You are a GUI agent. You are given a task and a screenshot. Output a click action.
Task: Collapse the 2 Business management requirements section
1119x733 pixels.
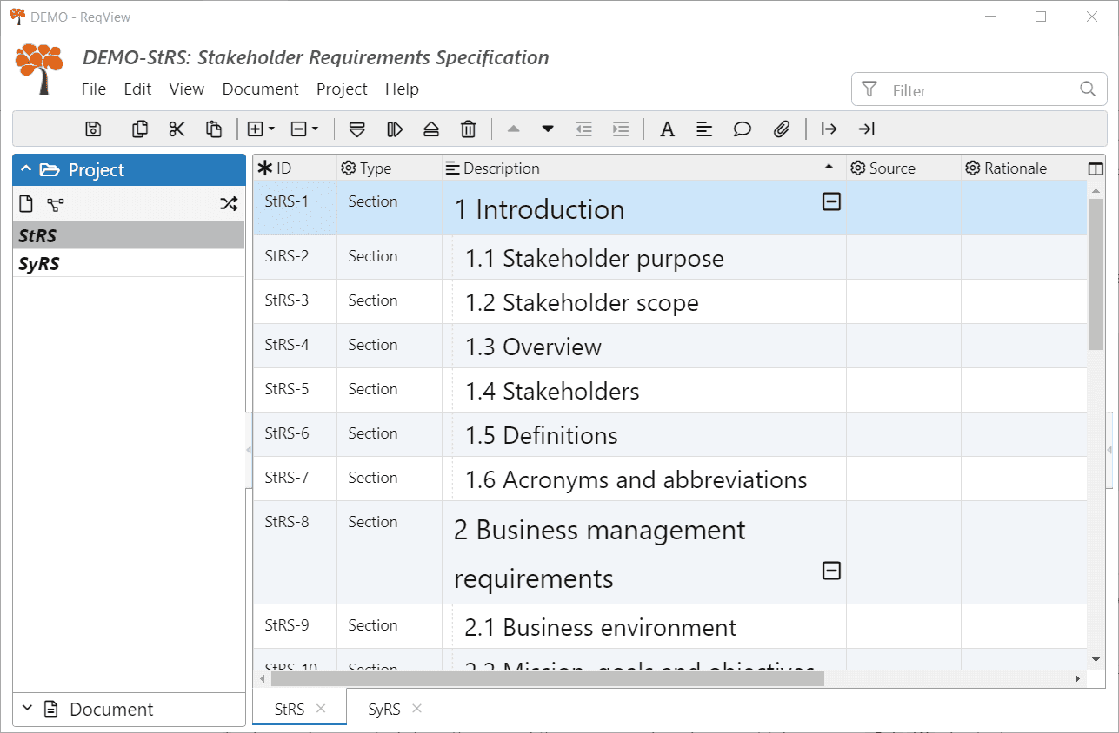tap(831, 571)
